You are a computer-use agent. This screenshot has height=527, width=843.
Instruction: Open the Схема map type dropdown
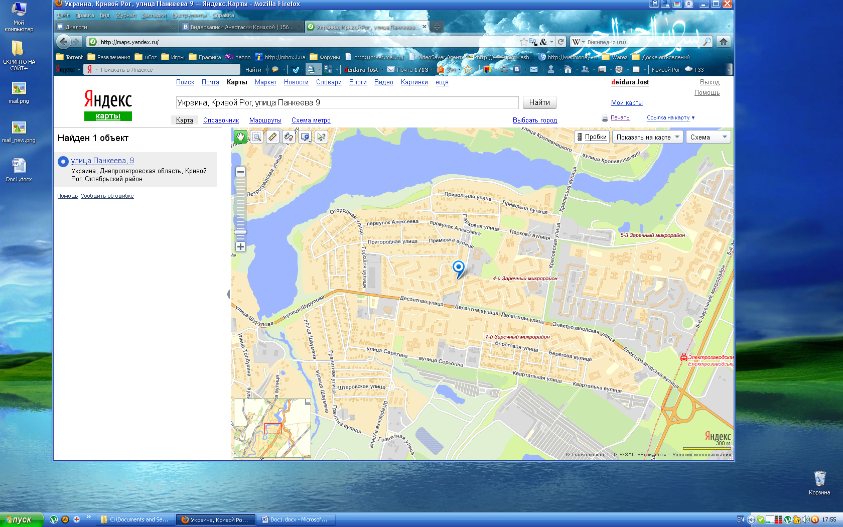click(708, 137)
